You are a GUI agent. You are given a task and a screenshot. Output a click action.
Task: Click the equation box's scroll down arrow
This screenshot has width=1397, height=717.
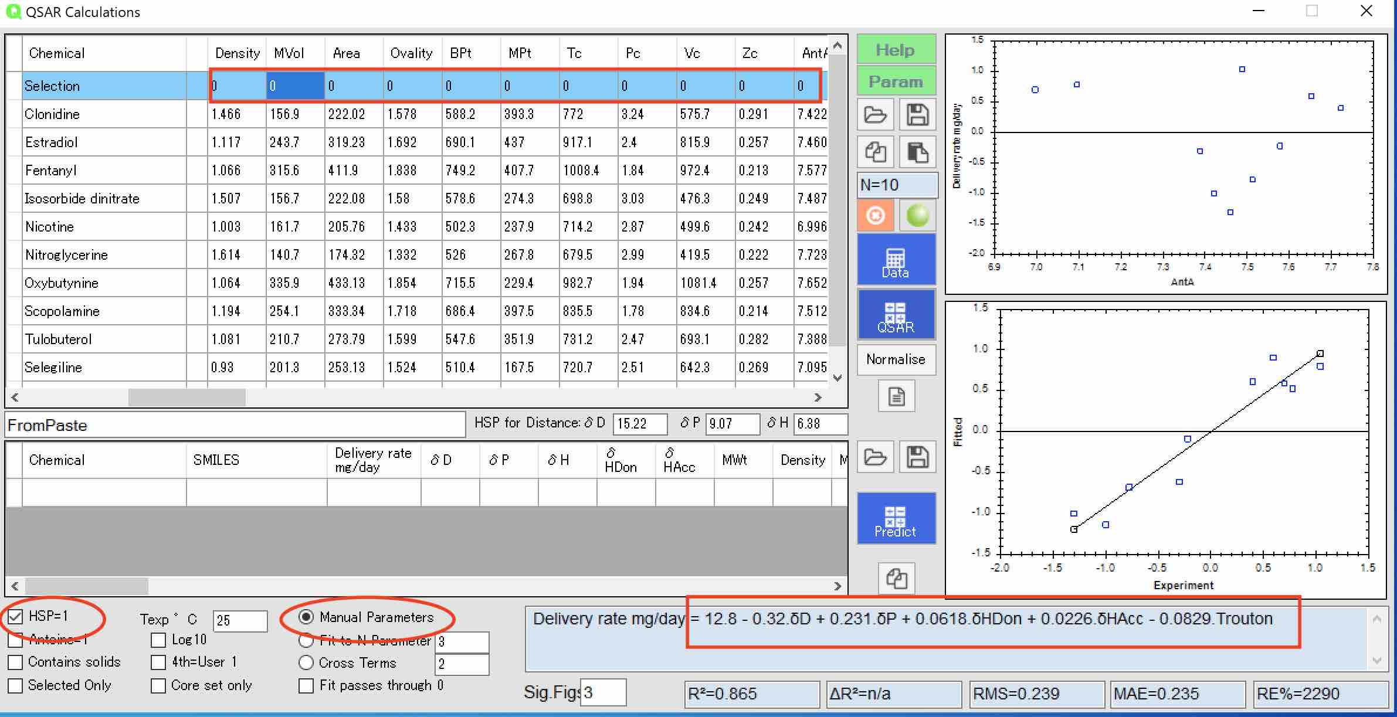click(x=1377, y=661)
